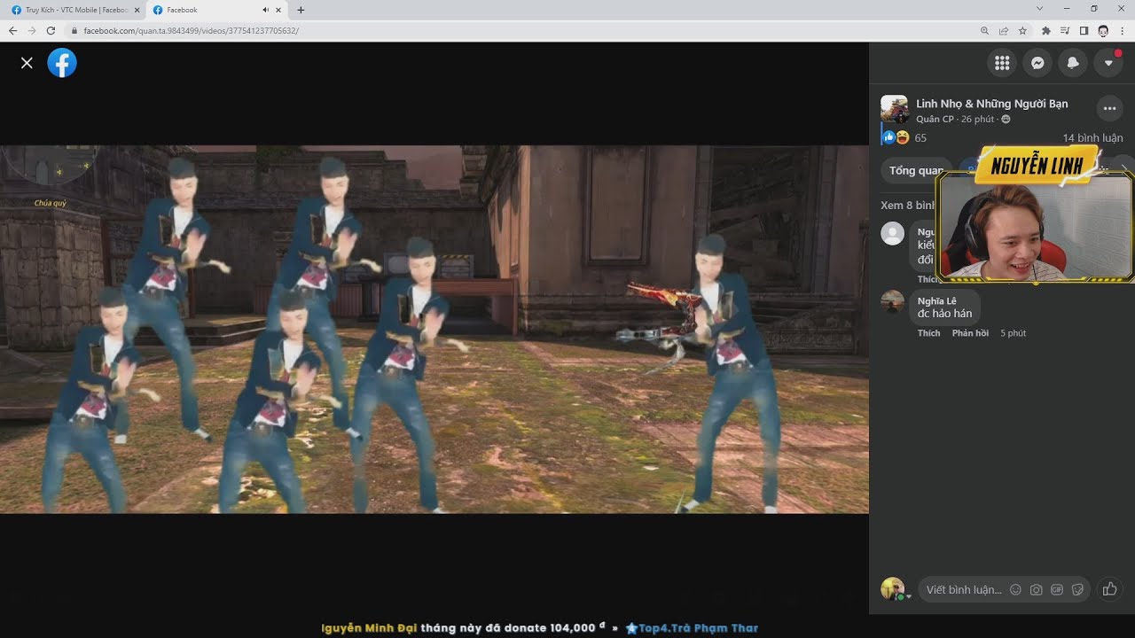
Task: Open the tab search chevron
Action: point(1040,9)
